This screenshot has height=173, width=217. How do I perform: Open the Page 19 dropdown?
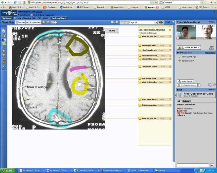point(156,22)
